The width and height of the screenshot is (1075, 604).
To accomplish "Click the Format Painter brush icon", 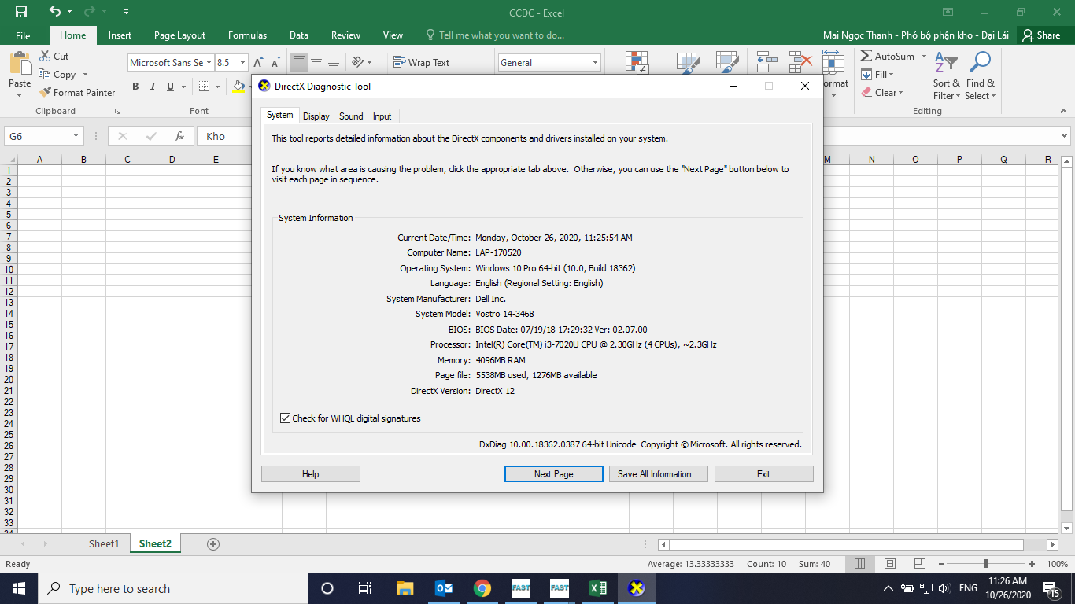I will click(x=46, y=92).
